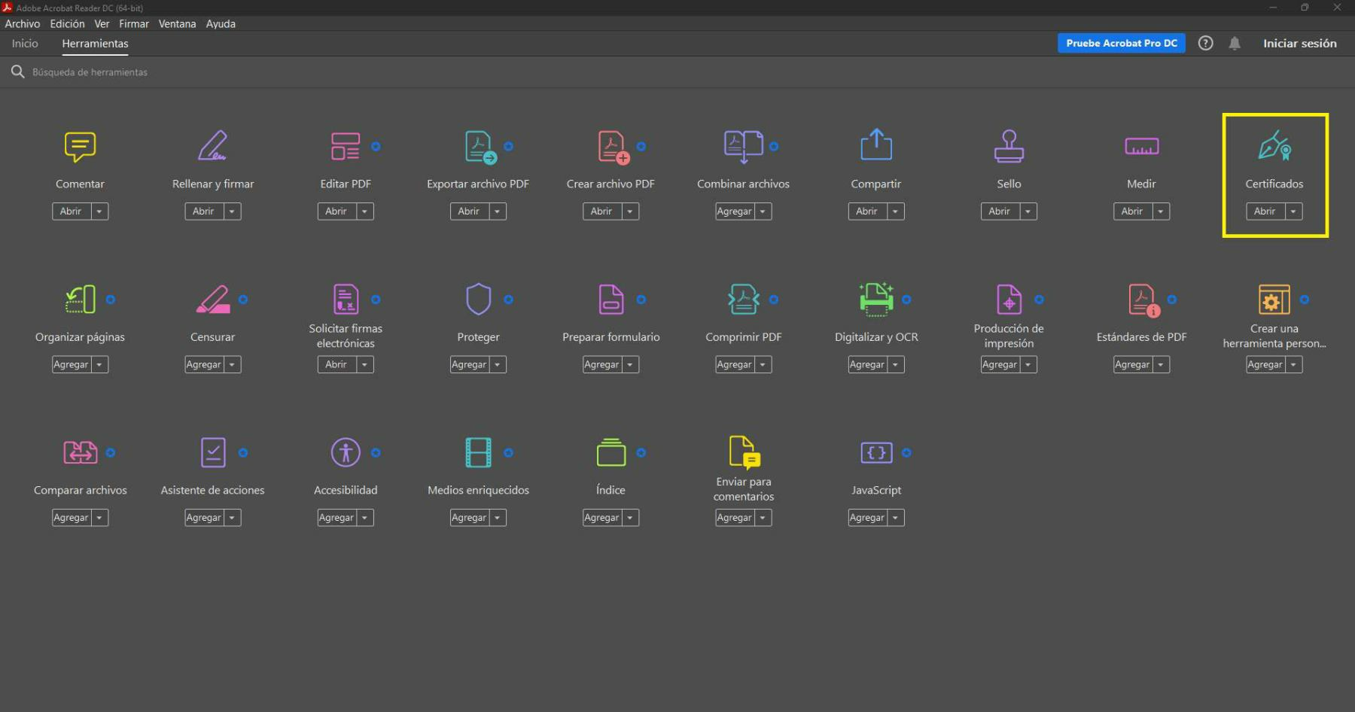The height and width of the screenshot is (712, 1355).
Task: Click Abrir under Solicitar firmas electrónicas
Action: (x=336, y=364)
